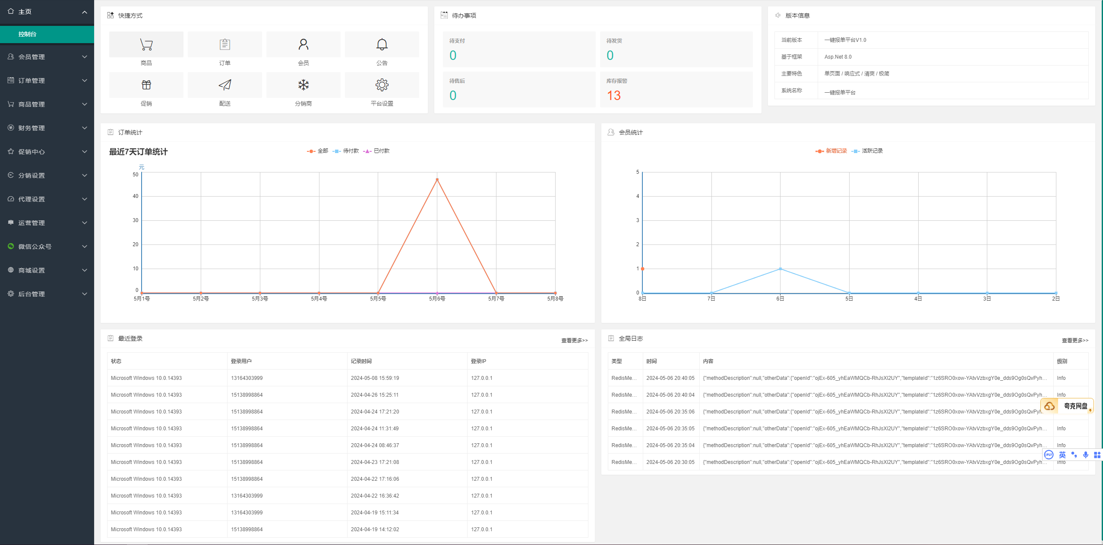Click the grid icon in input method toolbar
Viewport: 1103px width, 545px height.
(1097, 455)
